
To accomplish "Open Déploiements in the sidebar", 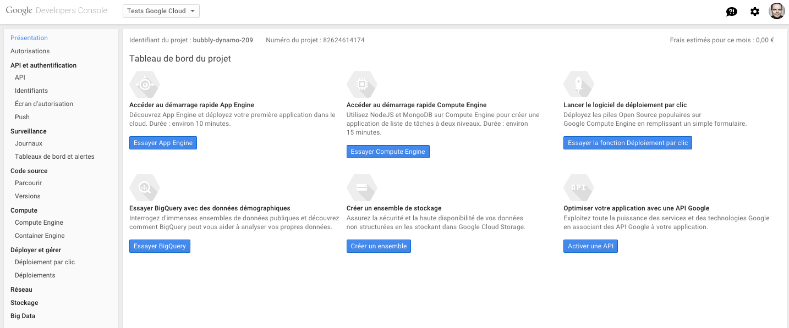I will click(x=35, y=275).
